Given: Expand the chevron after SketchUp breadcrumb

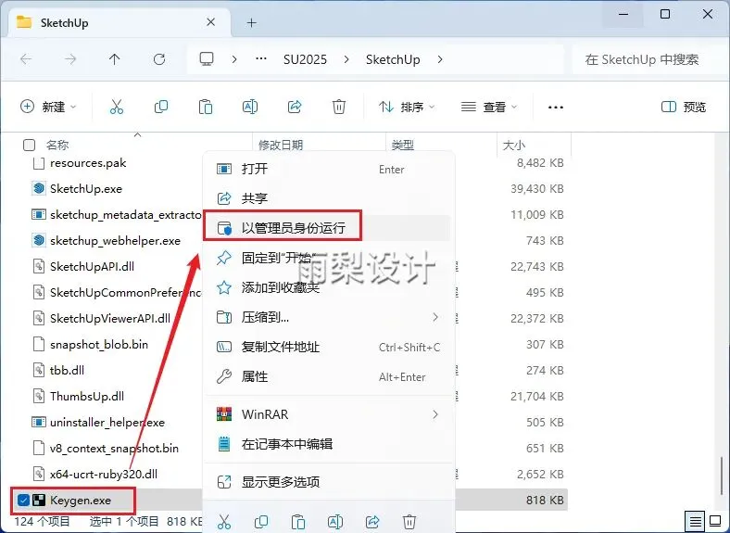Looking at the screenshot, I should 440,59.
